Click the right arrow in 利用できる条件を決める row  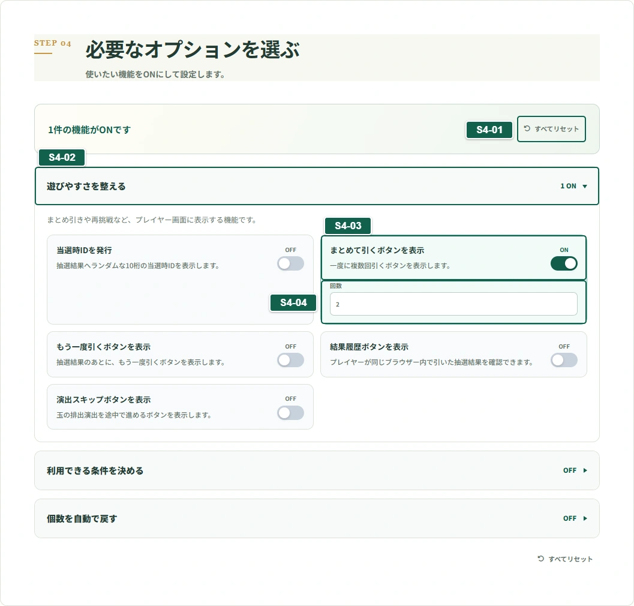(585, 470)
